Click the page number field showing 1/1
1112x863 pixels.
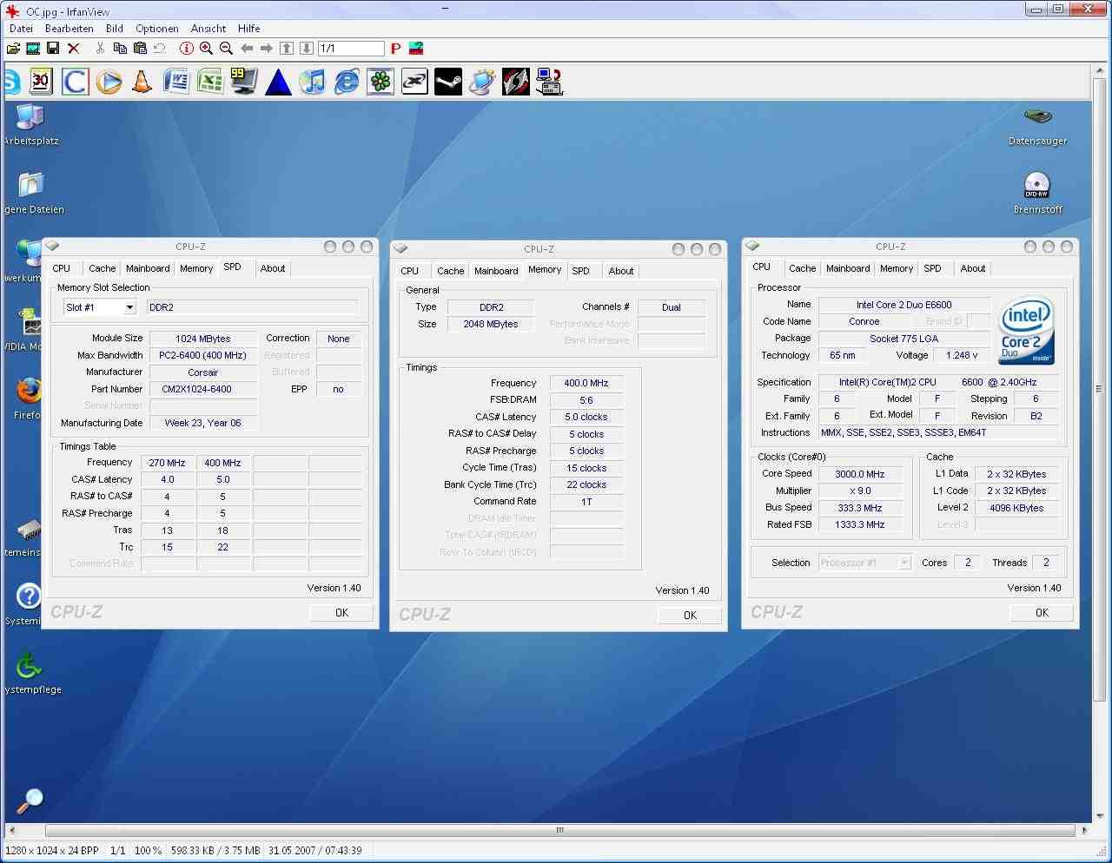coord(351,49)
